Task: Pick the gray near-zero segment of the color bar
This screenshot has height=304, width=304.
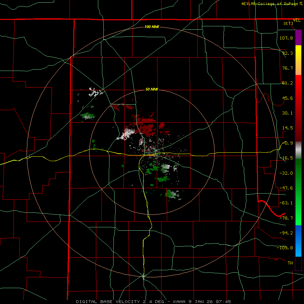Action: point(298,150)
